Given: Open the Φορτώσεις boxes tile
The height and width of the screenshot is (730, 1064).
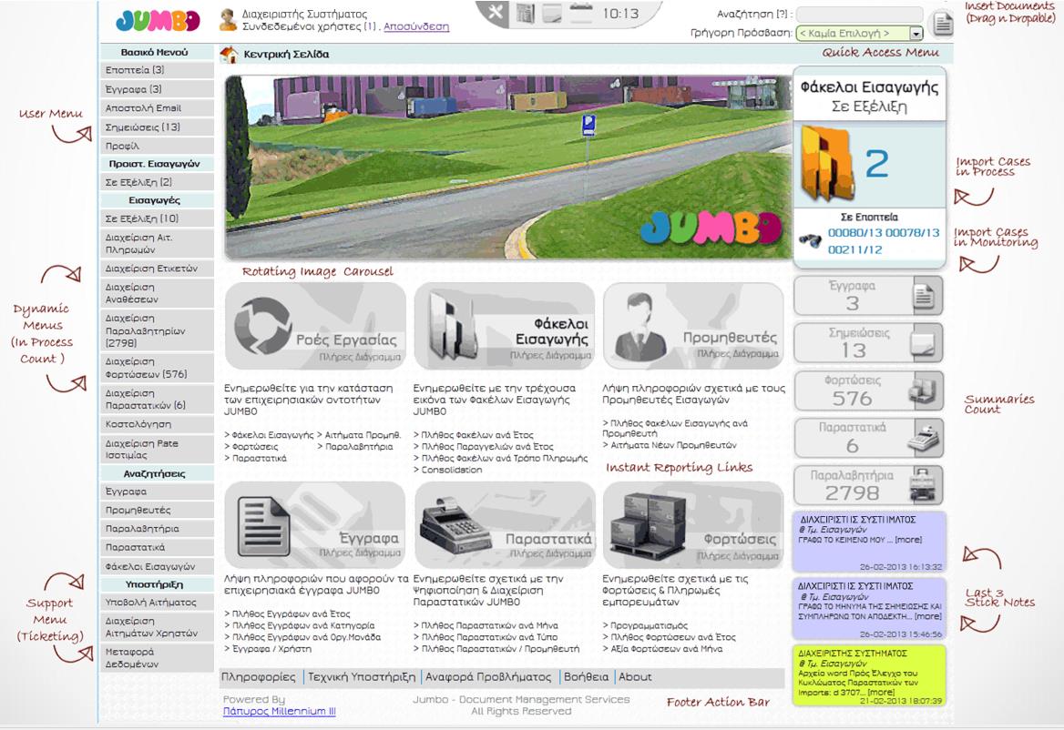Looking at the screenshot, I should coord(693,525).
